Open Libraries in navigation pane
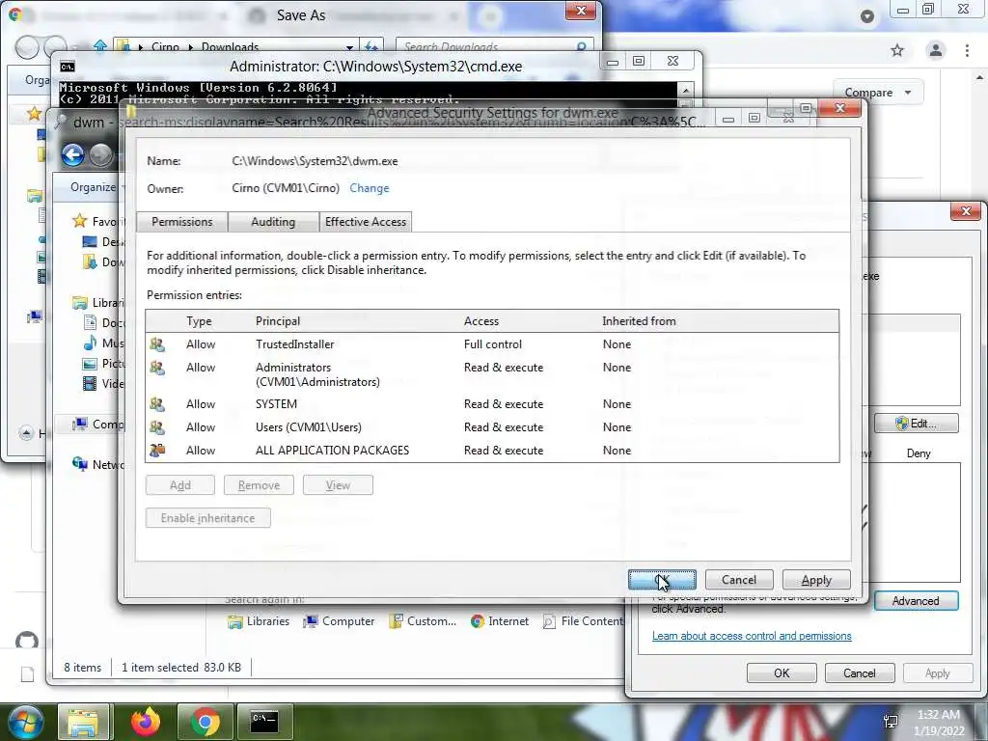The height and width of the screenshot is (741, 988). click(98, 302)
